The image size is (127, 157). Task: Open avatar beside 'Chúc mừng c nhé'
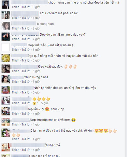[6, 79]
